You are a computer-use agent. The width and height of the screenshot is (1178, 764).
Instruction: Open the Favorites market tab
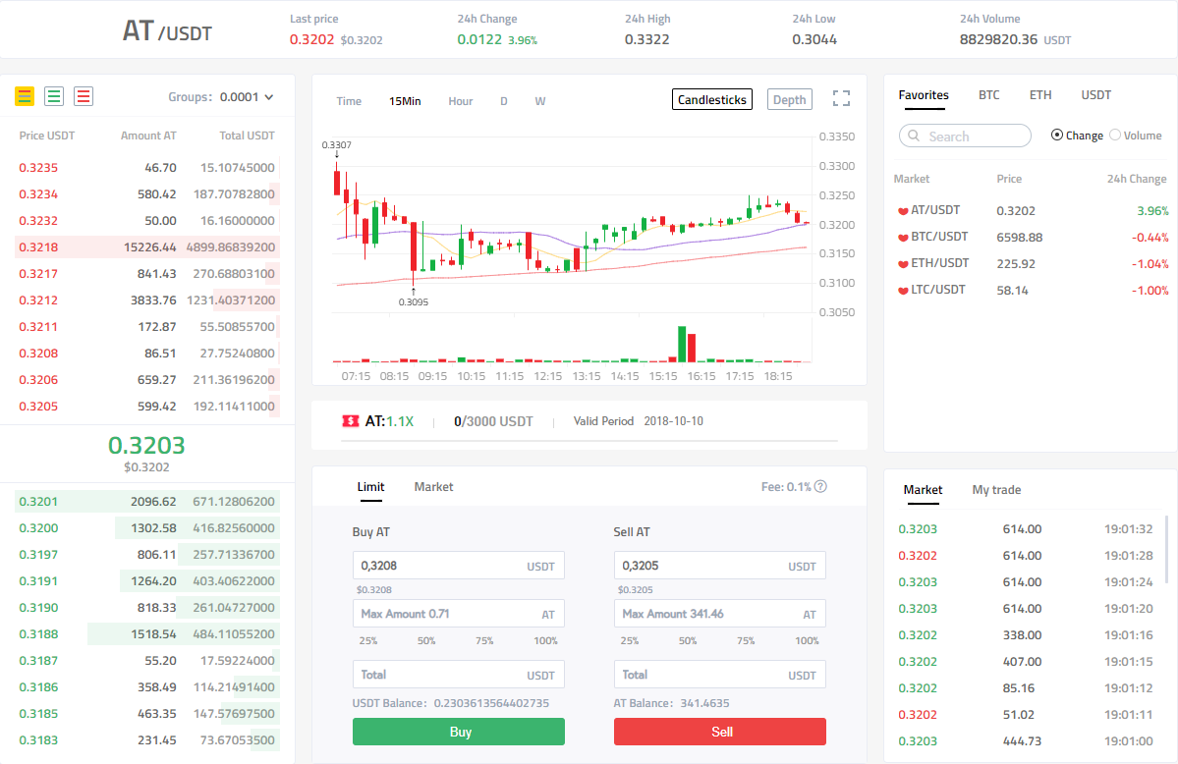click(924, 95)
